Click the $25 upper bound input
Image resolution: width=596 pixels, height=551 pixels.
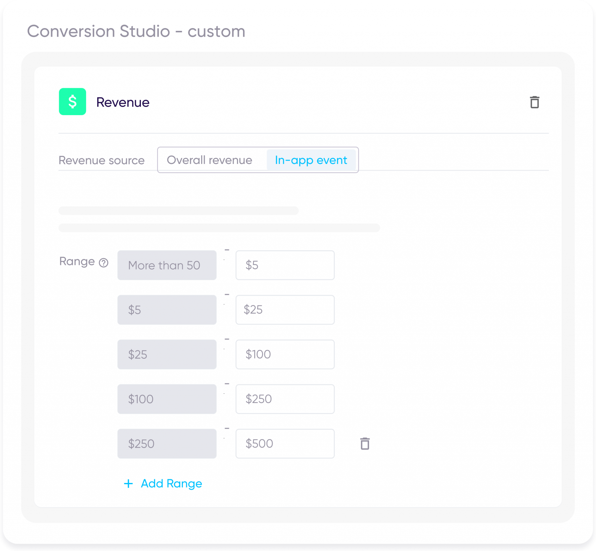pos(284,310)
